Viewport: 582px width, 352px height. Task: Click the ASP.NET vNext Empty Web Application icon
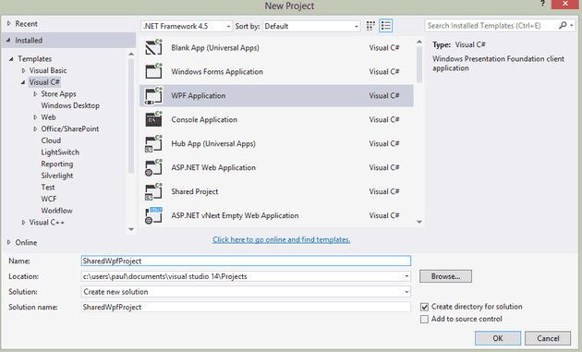153,215
